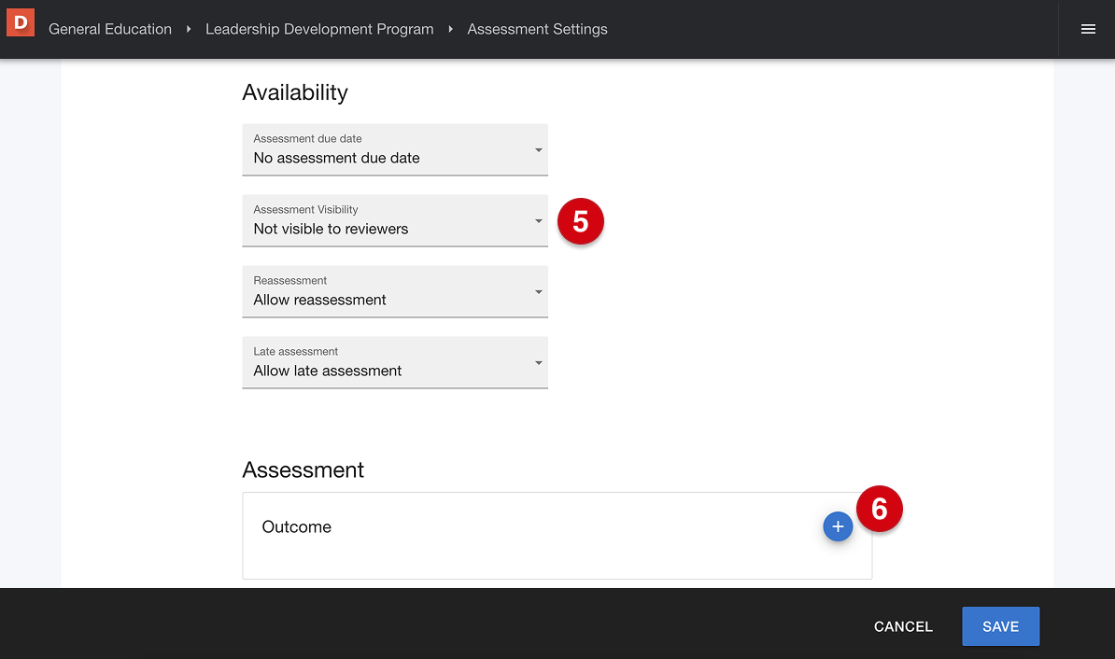
Task: Select Assessment Settings breadcrumb
Action: pyautogui.click(x=538, y=29)
